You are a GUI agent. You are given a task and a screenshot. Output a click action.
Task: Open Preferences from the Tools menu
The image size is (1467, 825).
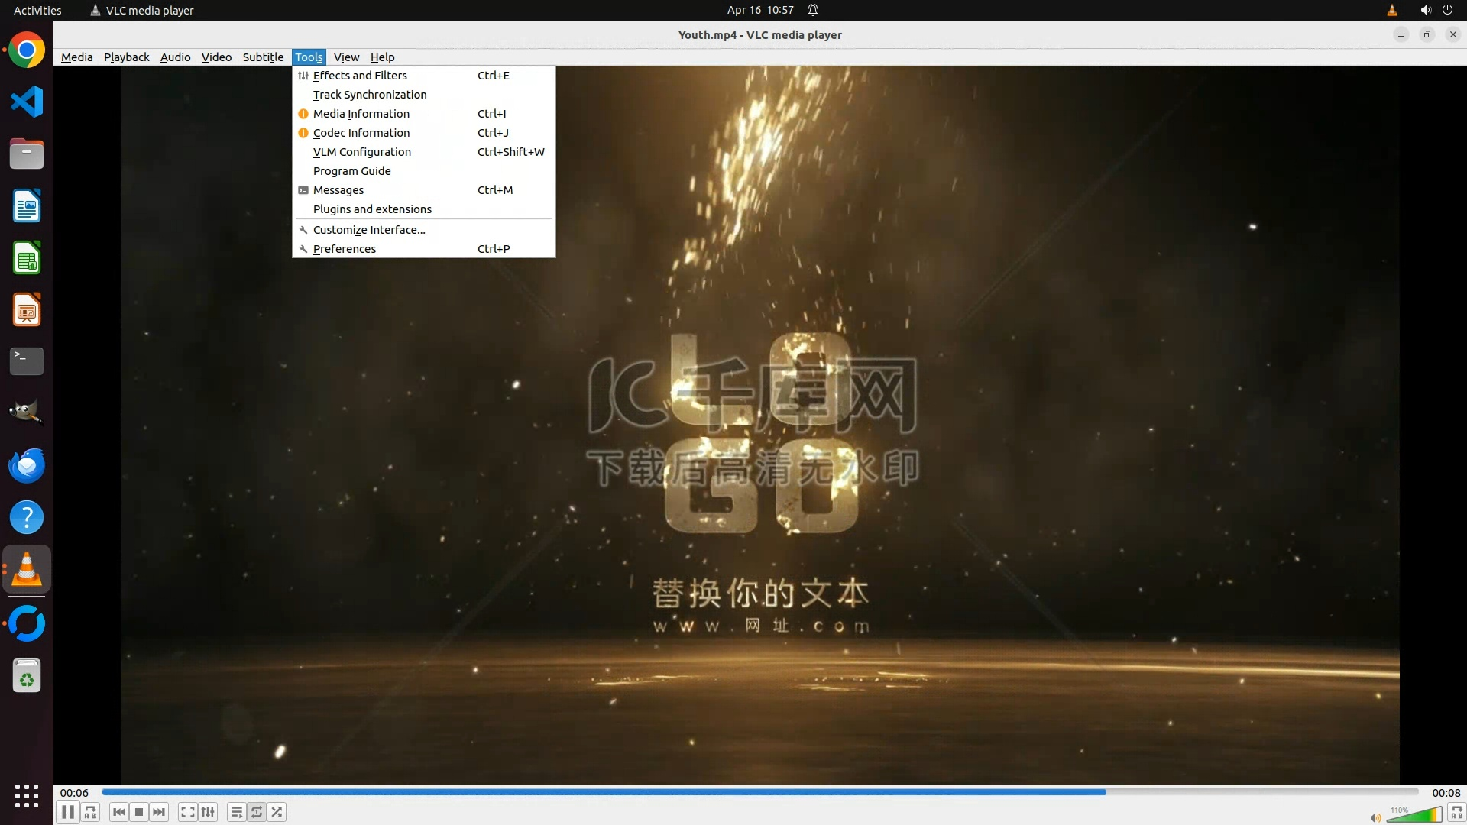[344, 249]
